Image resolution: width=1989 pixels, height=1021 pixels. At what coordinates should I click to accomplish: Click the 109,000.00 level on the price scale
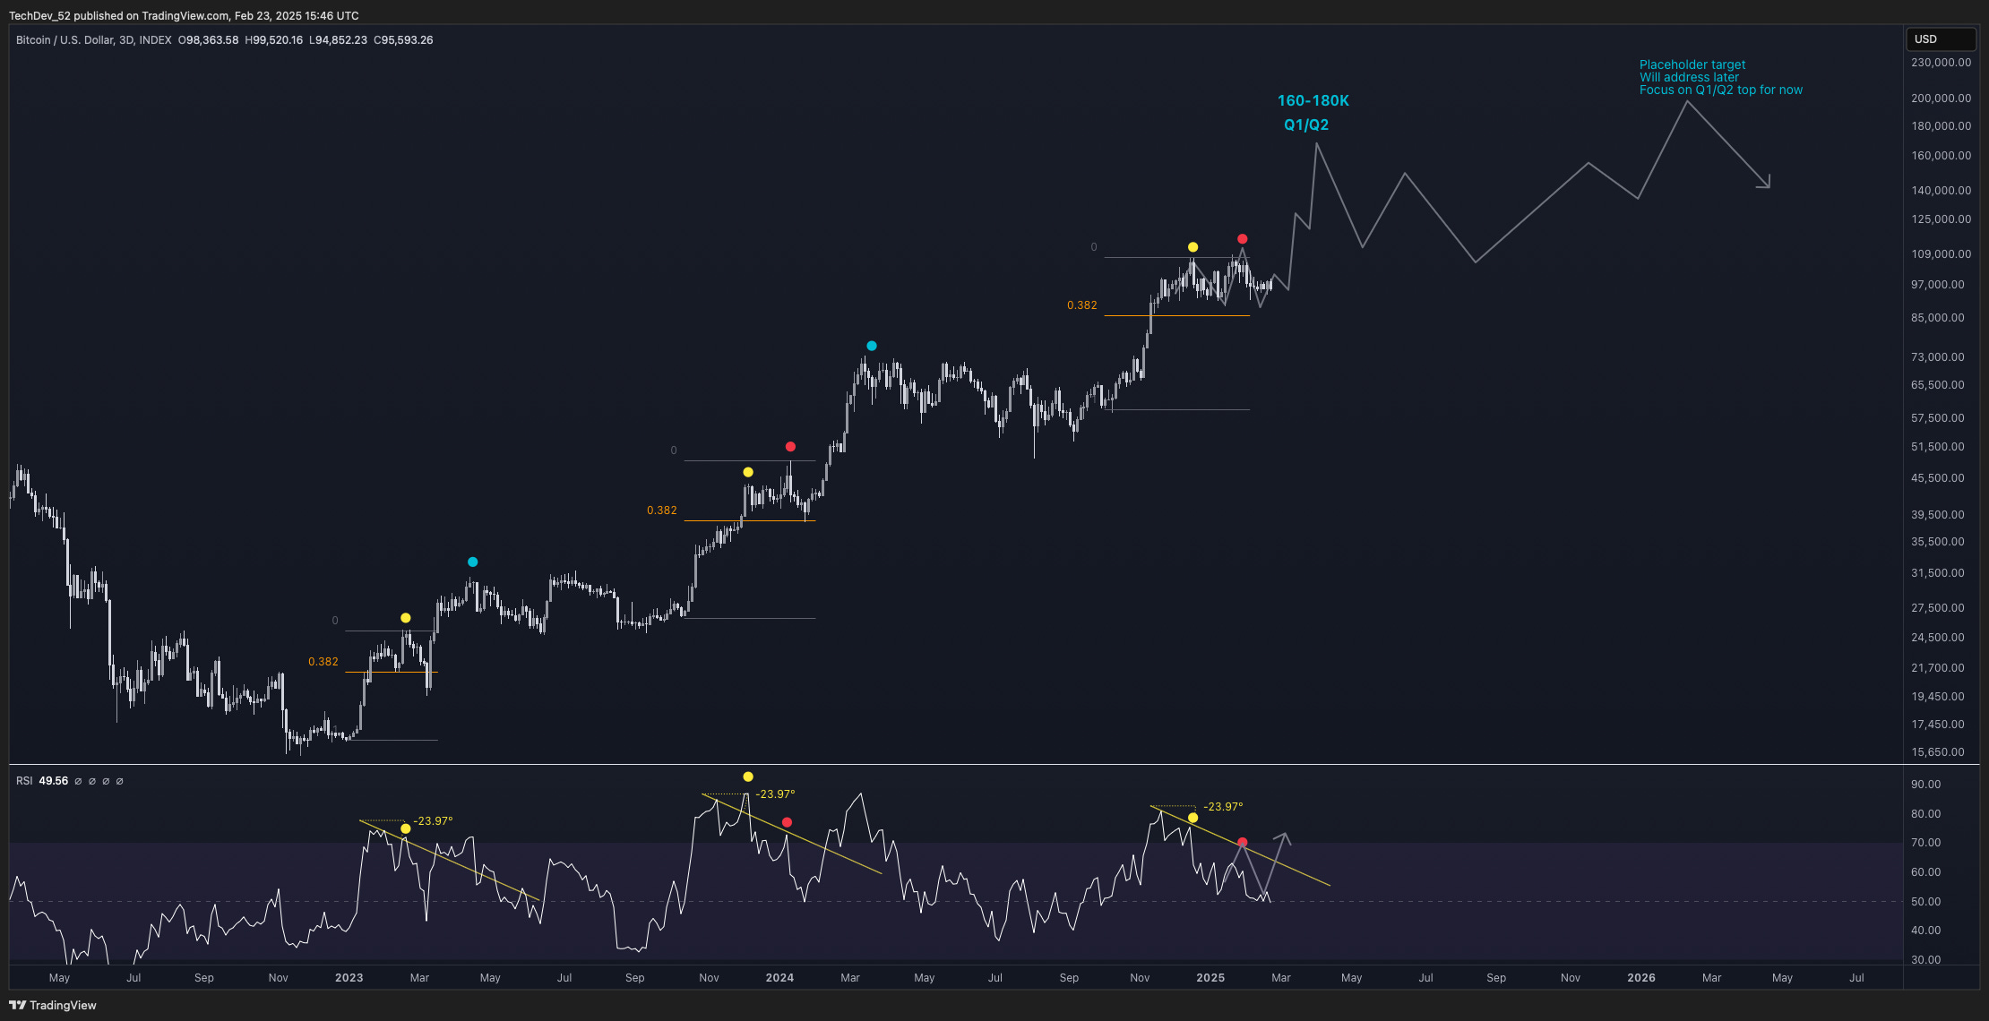pos(1941,254)
